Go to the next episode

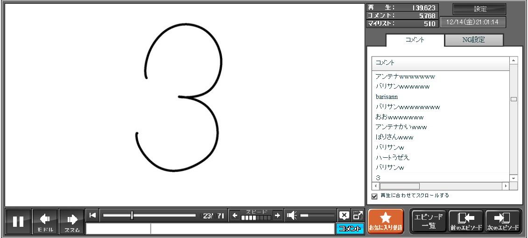coord(503,221)
